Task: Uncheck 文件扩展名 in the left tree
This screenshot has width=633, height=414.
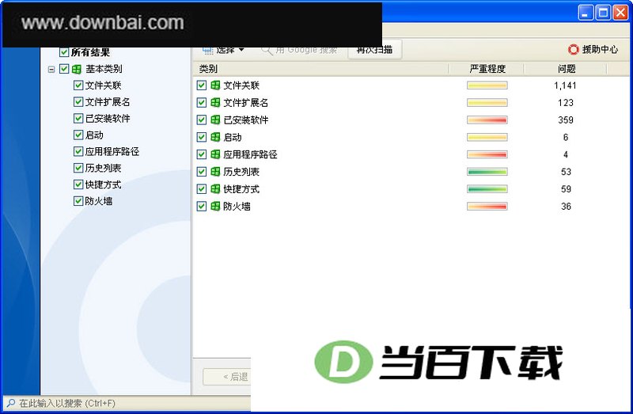Action: click(x=78, y=102)
